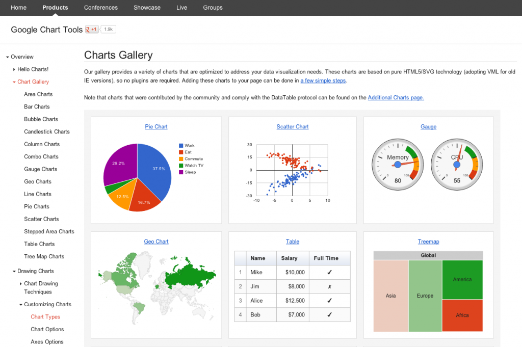View the Scatter Chart example

click(292, 126)
